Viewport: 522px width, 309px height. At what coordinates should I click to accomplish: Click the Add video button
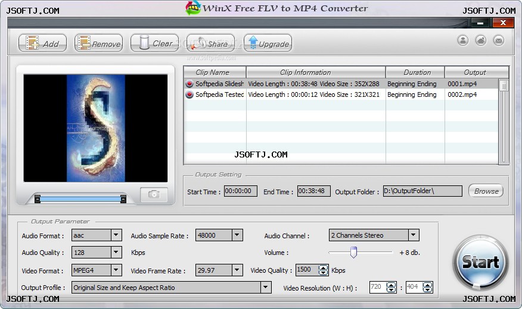tap(43, 43)
